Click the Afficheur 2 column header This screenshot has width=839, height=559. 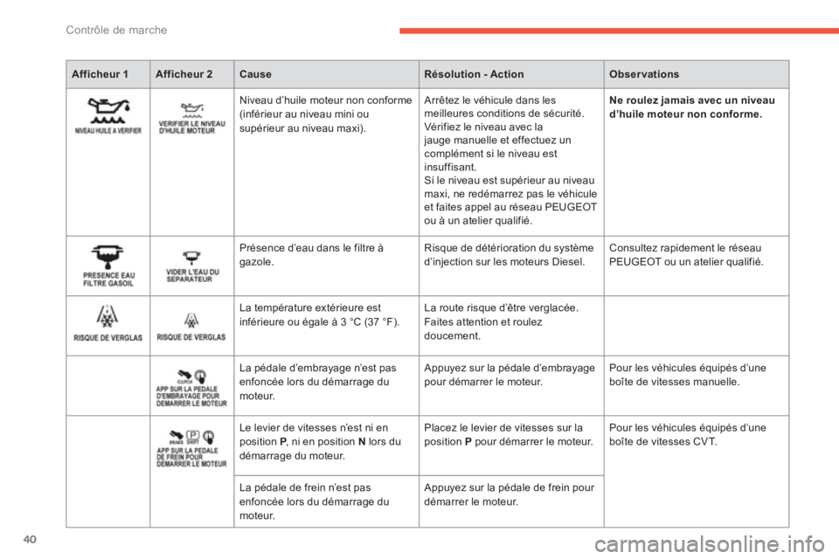[184, 74]
